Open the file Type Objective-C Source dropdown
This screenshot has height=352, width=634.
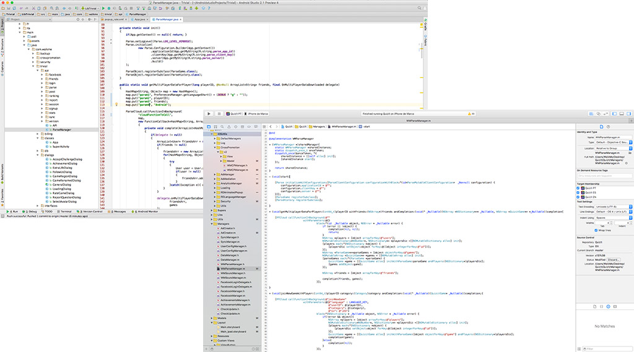[614, 142]
